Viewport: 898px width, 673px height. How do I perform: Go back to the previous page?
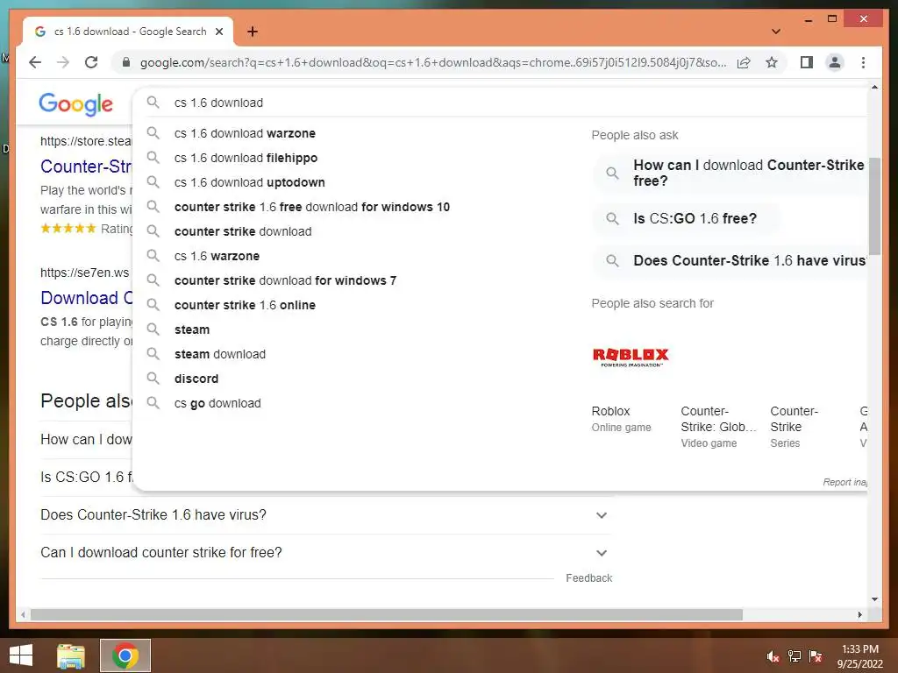[35, 62]
